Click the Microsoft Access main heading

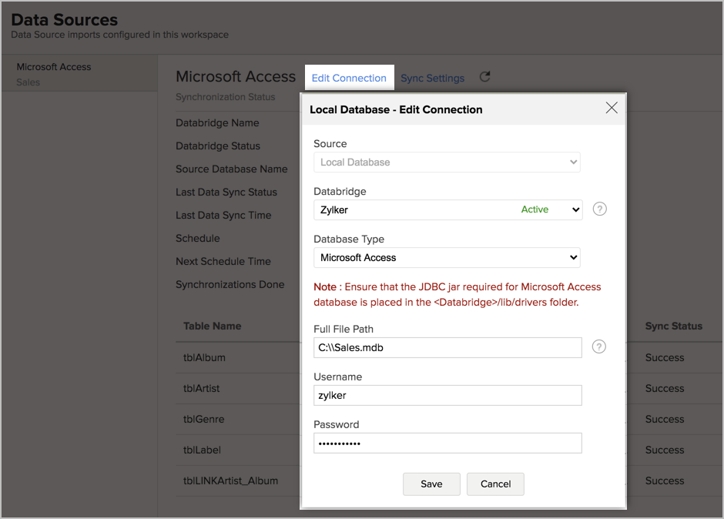pyautogui.click(x=236, y=76)
